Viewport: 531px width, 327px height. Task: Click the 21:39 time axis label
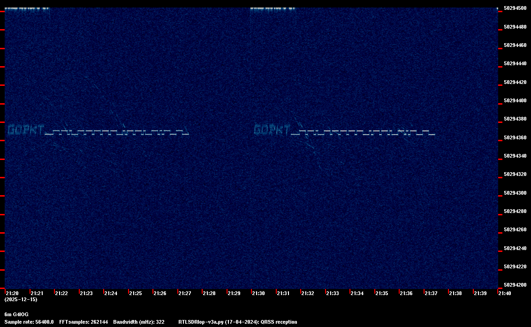pyautogui.click(x=480, y=293)
